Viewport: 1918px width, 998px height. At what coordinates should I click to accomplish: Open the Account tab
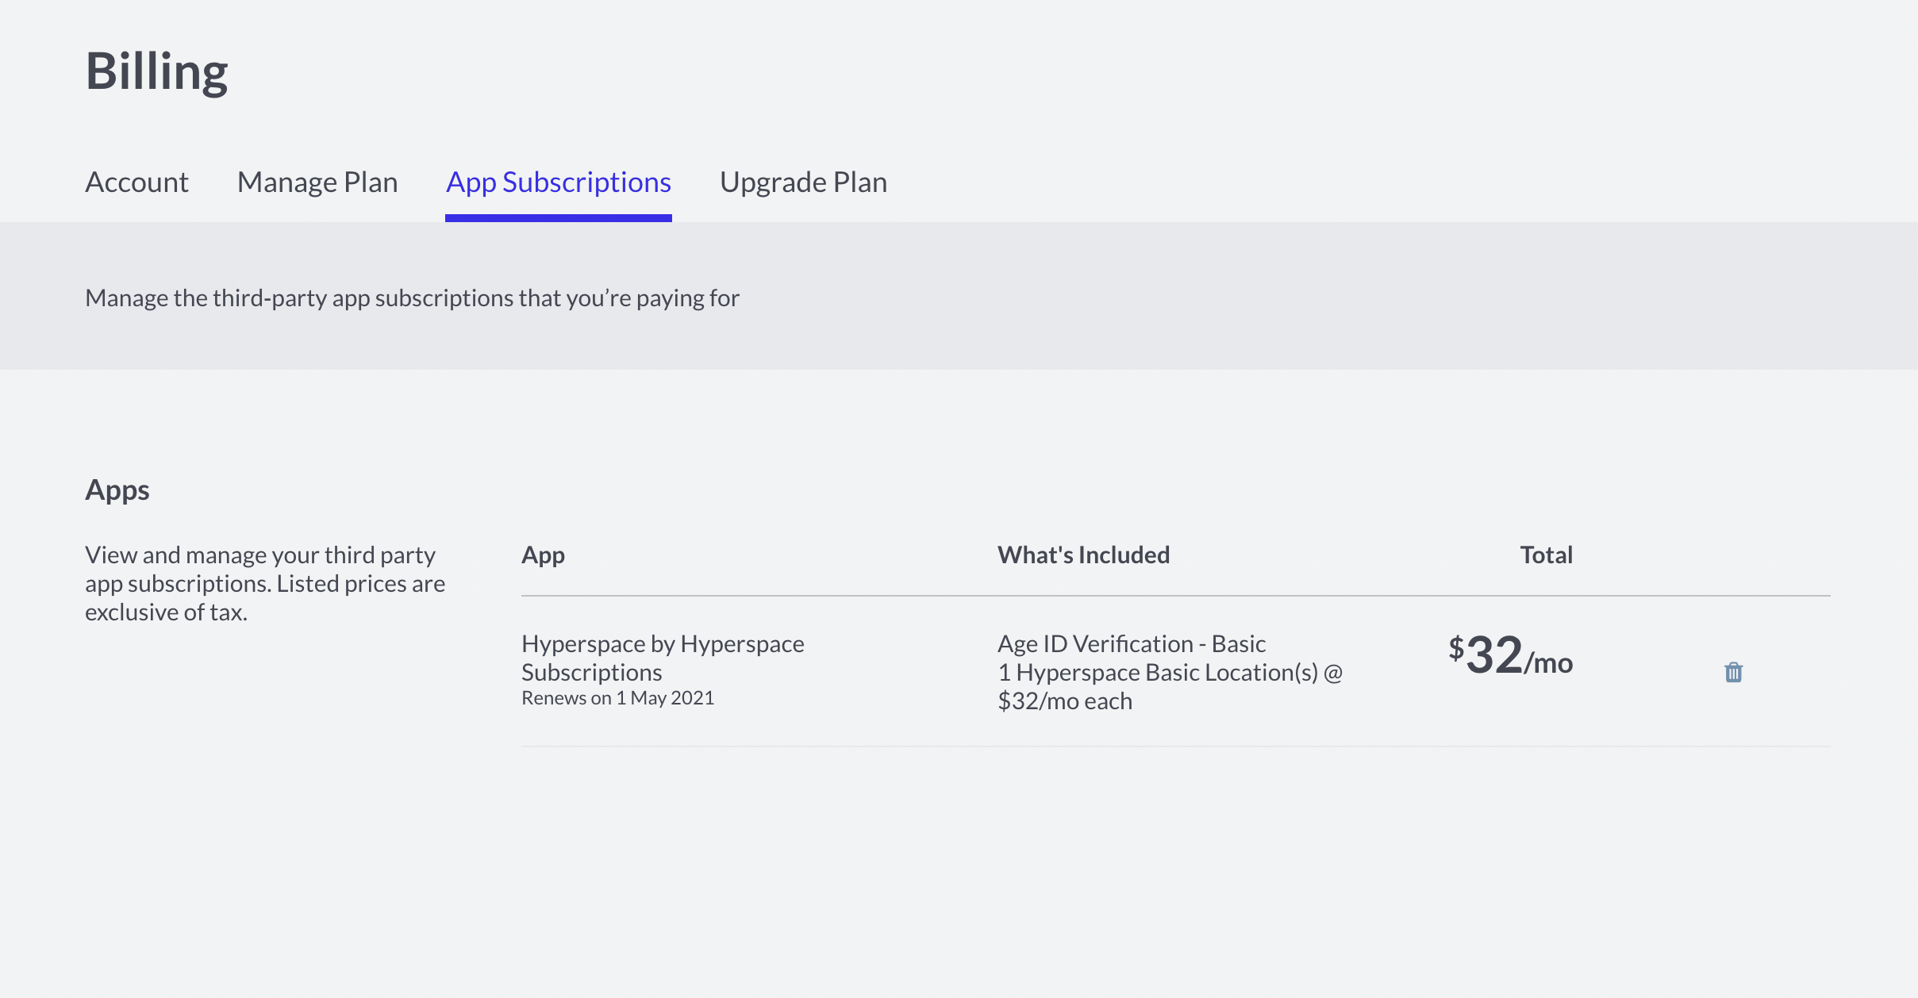[x=136, y=182]
